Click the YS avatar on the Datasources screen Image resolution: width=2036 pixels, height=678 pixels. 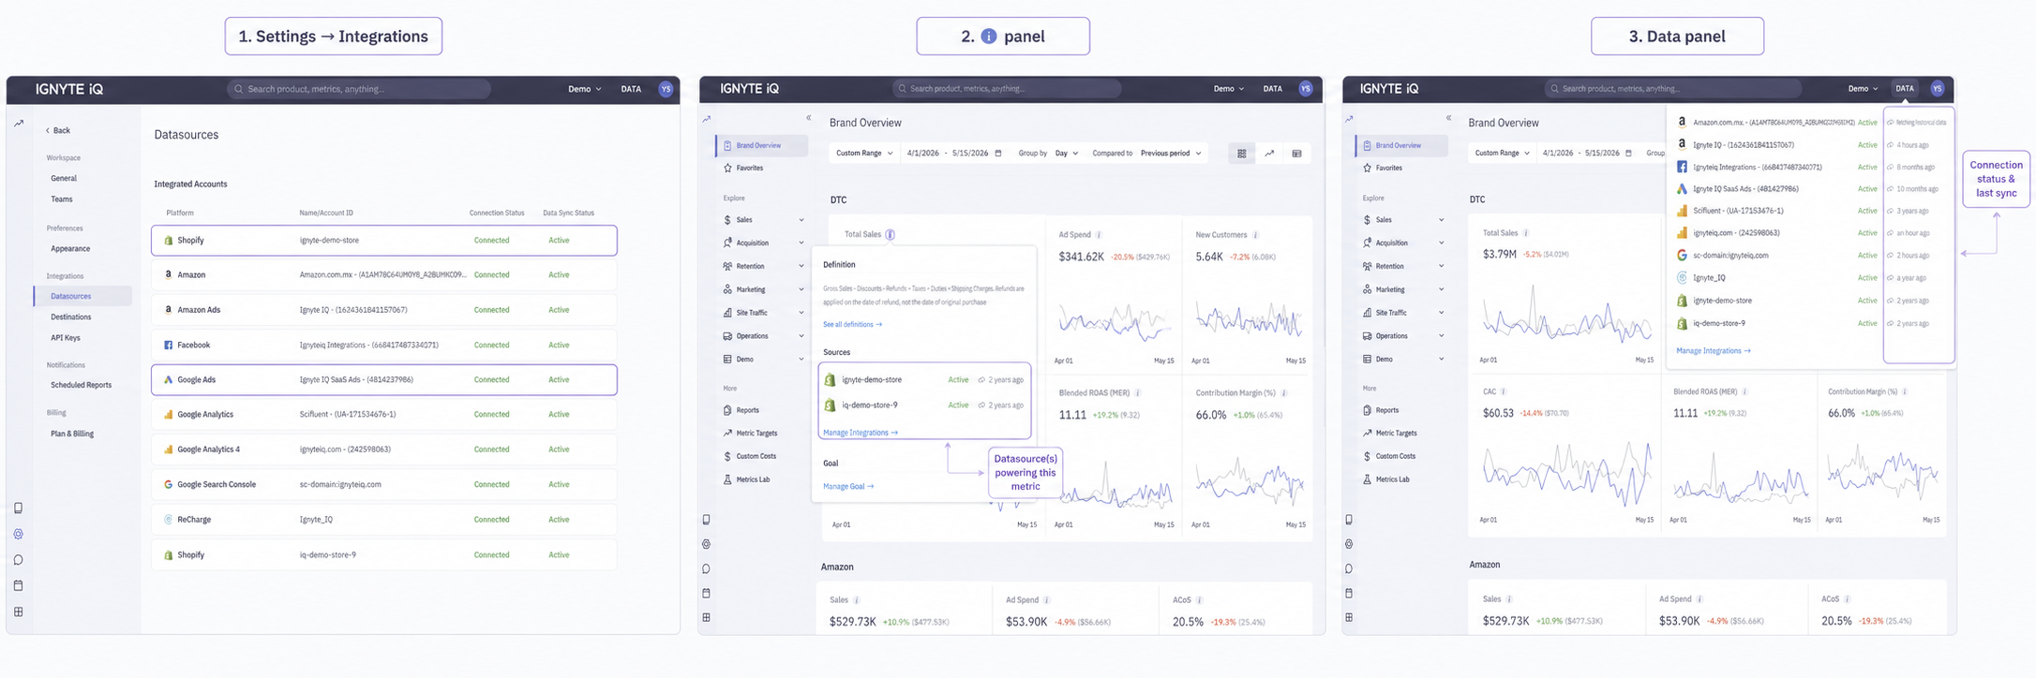coord(666,89)
